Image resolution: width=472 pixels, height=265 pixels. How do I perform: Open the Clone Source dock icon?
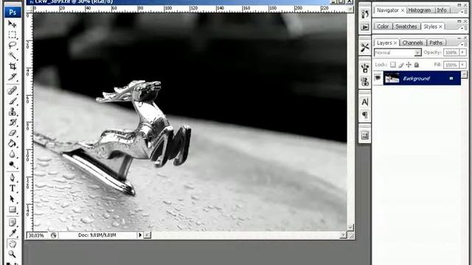(x=365, y=81)
